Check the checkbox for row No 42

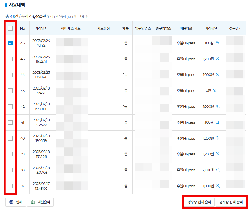point(10,106)
